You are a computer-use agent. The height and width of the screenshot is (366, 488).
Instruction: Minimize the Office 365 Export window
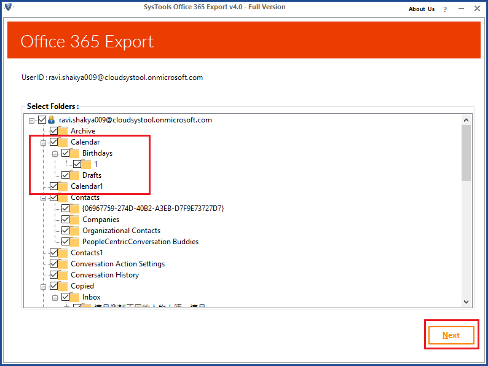coord(461,9)
